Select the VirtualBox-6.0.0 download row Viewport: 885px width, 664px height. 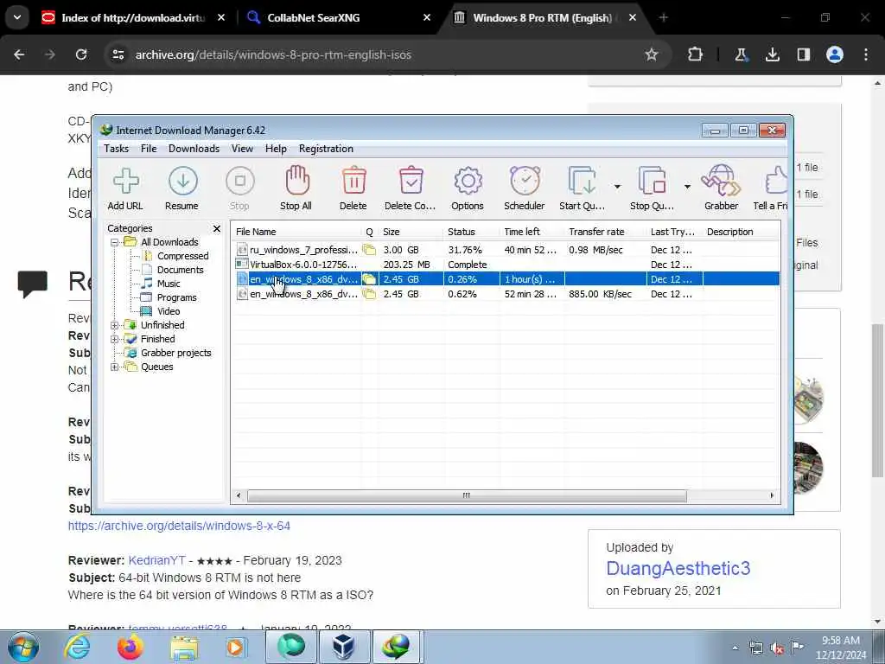506,265
